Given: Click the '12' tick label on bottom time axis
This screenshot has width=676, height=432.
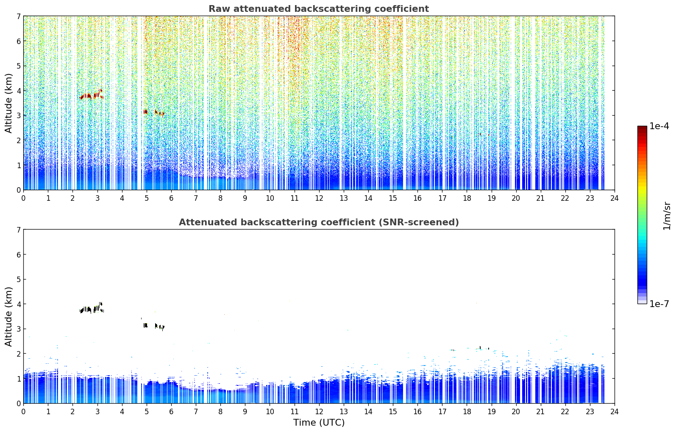Looking at the screenshot, I should coord(319,412).
